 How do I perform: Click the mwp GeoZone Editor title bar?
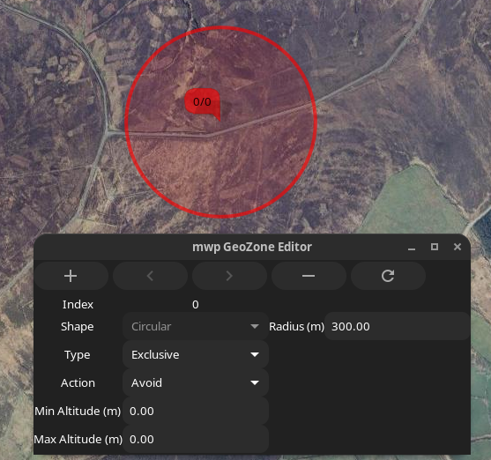252,247
